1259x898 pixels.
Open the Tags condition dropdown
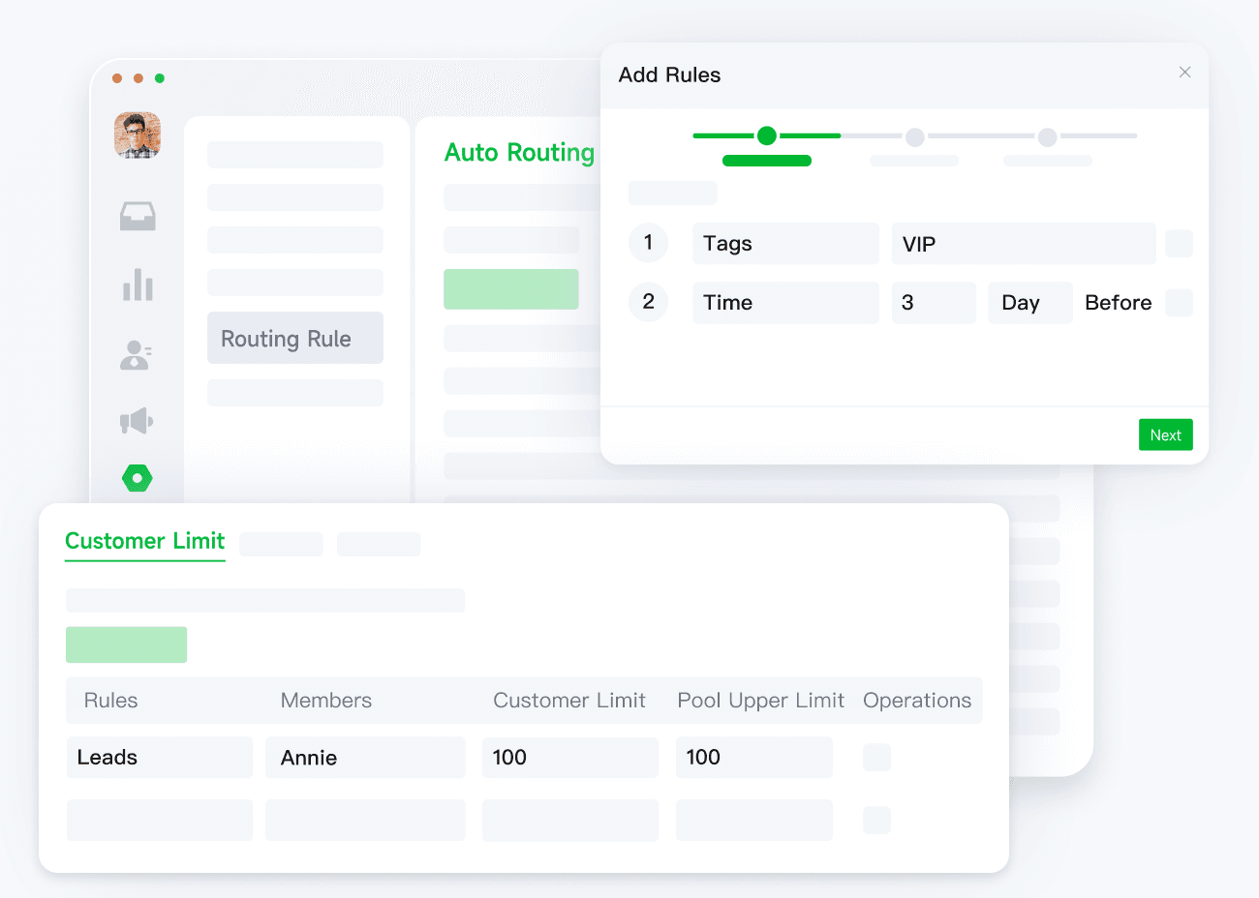point(785,244)
